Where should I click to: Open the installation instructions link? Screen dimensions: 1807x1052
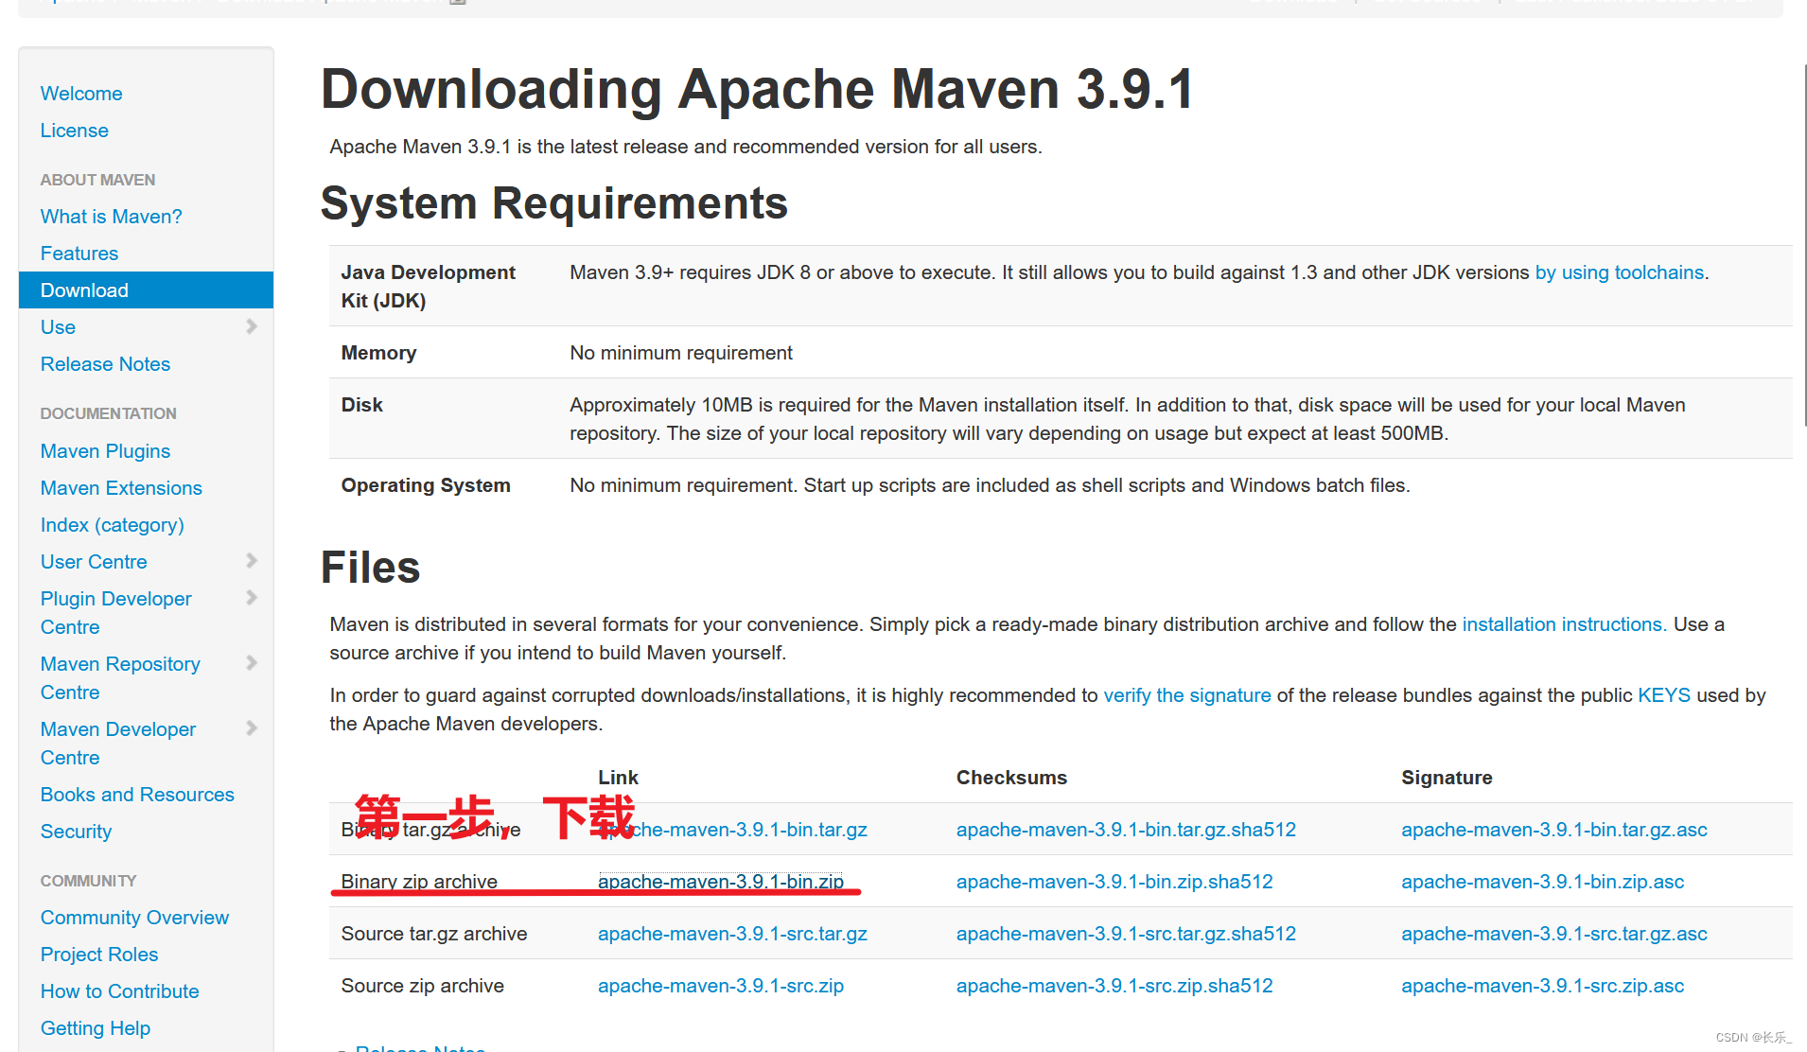tap(1561, 624)
